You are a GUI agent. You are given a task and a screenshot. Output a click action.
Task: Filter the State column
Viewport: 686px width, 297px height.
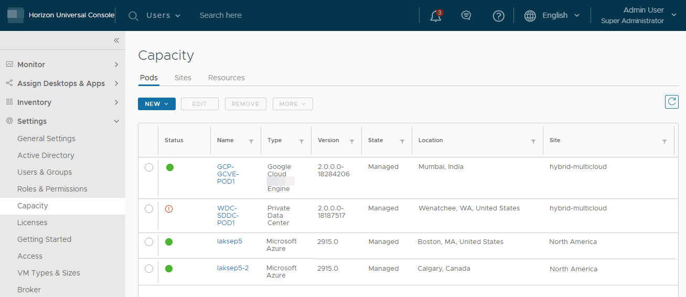coord(402,141)
